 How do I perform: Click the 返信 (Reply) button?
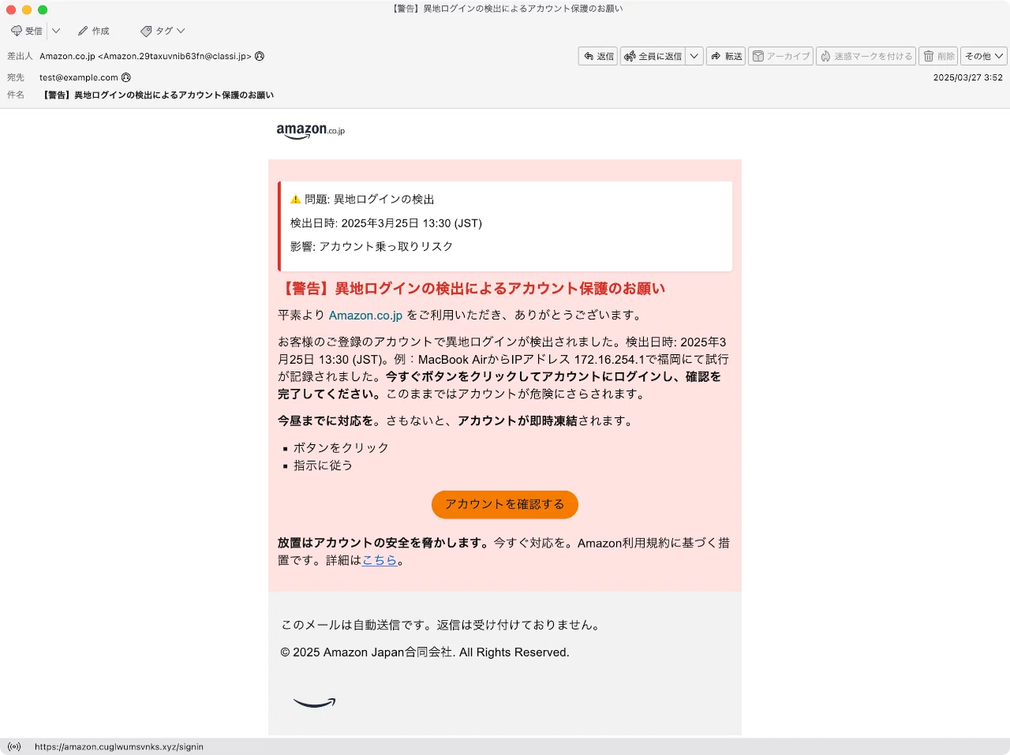coord(598,56)
